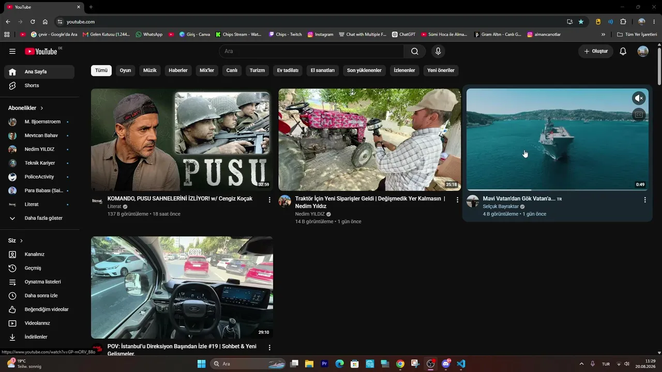Select the Oyun filter chip
Image resolution: width=662 pixels, height=372 pixels.
coord(125,70)
